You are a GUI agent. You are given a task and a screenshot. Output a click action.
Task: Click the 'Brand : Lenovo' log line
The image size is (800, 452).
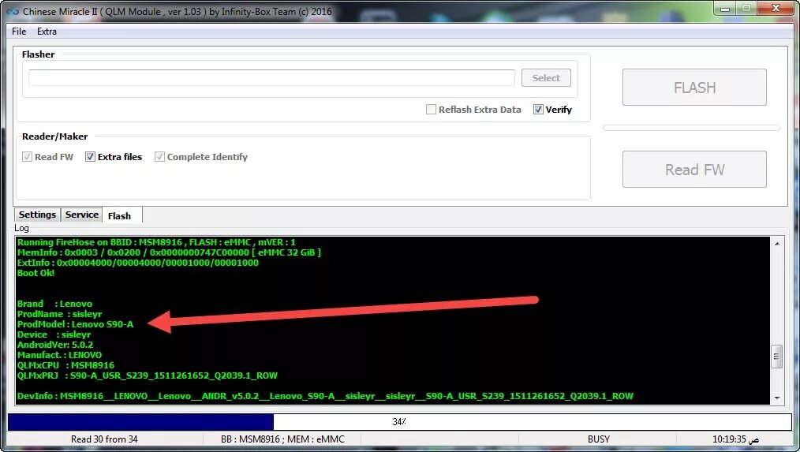(54, 304)
